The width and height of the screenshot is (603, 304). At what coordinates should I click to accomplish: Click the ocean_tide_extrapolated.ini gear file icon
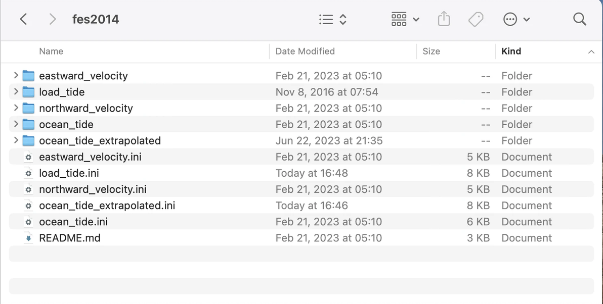(x=29, y=206)
